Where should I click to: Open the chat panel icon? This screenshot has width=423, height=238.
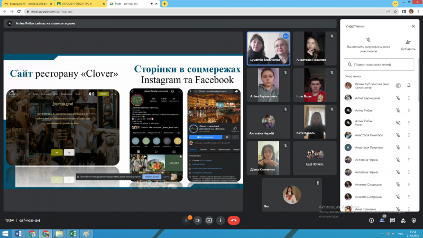(x=392, y=221)
